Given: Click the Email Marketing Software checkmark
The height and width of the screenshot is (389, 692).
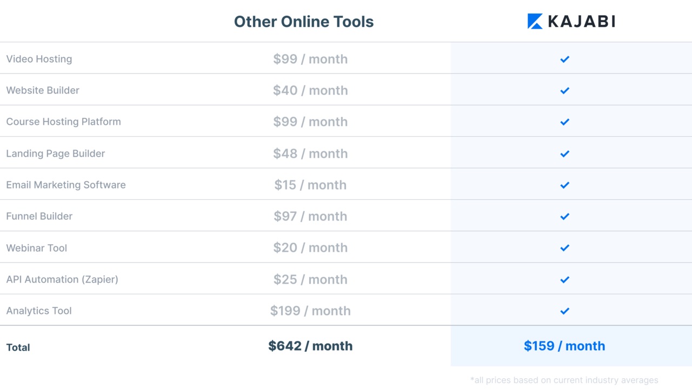Looking at the screenshot, I should click(x=564, y=185).
